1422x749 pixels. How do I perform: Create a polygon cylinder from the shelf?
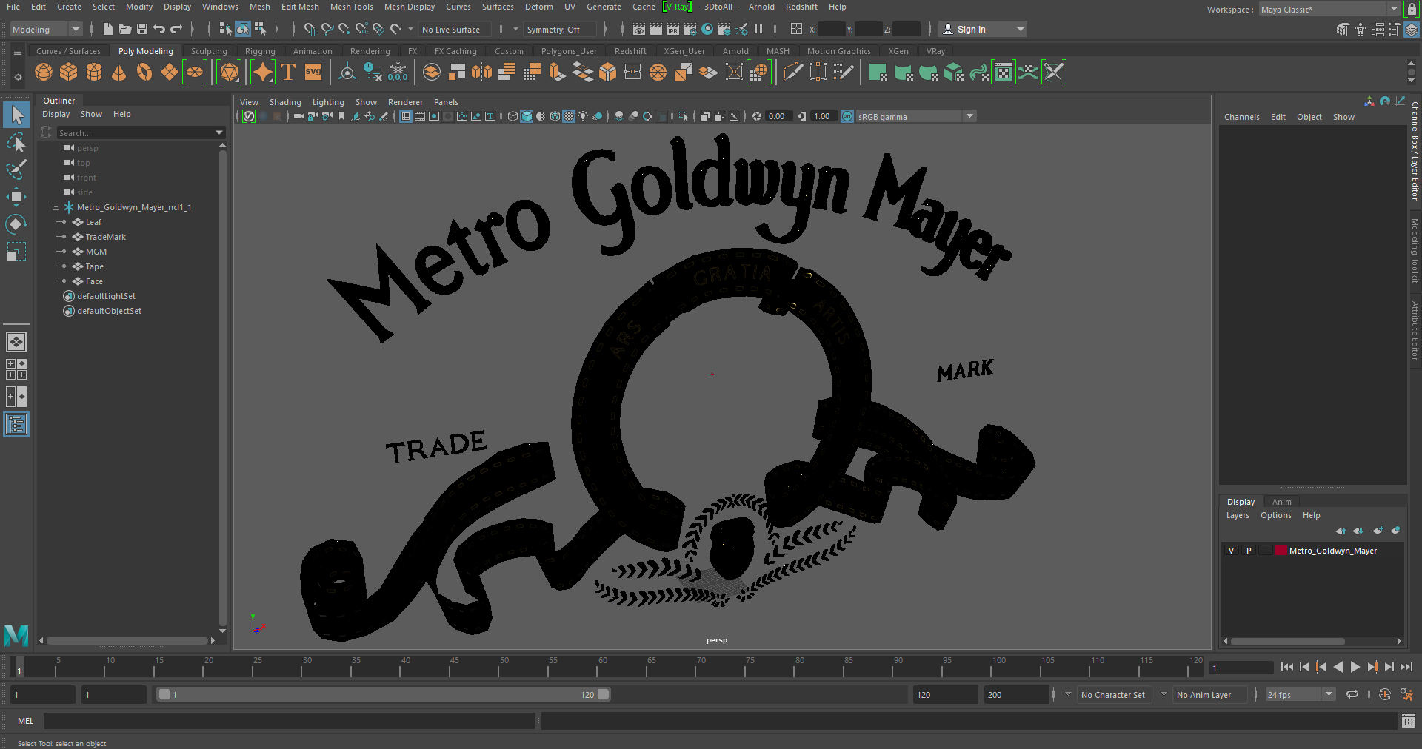pos(94,72)
